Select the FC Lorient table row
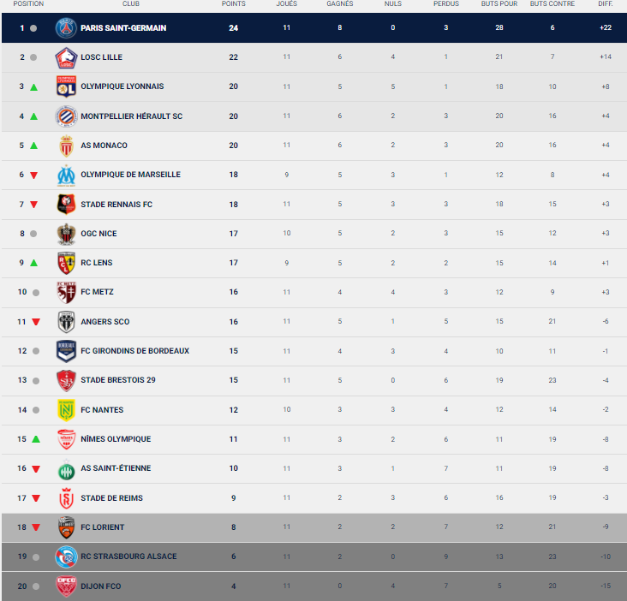The height and width of the screenshot is (601, 627). 314,527
